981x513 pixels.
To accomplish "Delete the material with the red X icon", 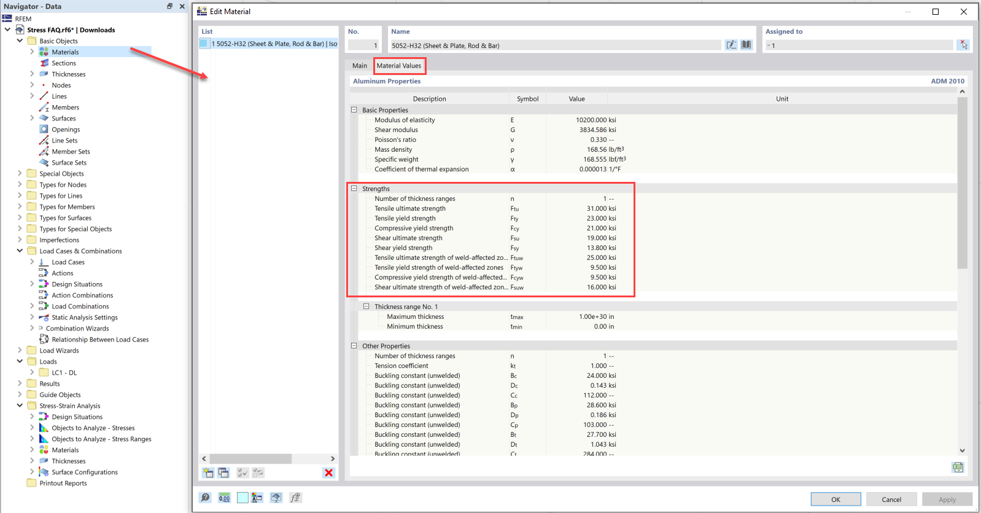I will (328, 472).
